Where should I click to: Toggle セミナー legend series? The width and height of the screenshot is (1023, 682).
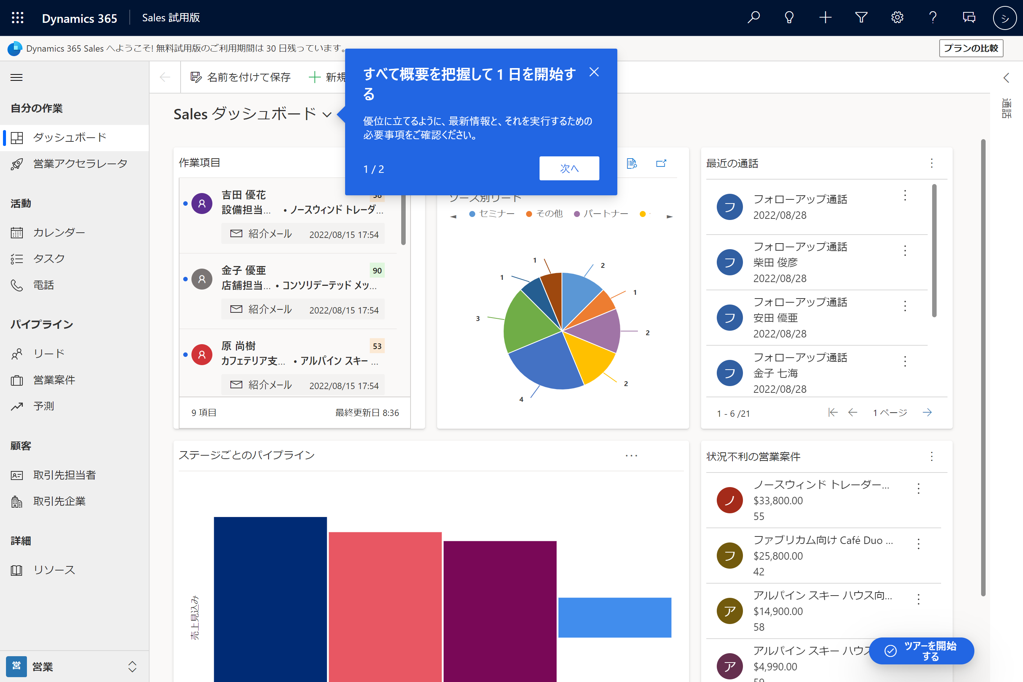492,214
